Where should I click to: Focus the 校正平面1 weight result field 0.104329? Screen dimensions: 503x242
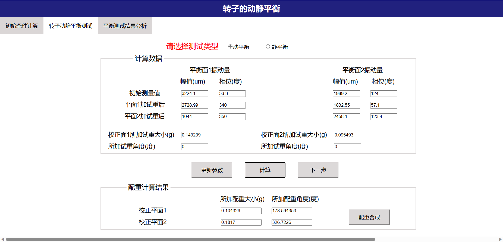coord(241,211)
